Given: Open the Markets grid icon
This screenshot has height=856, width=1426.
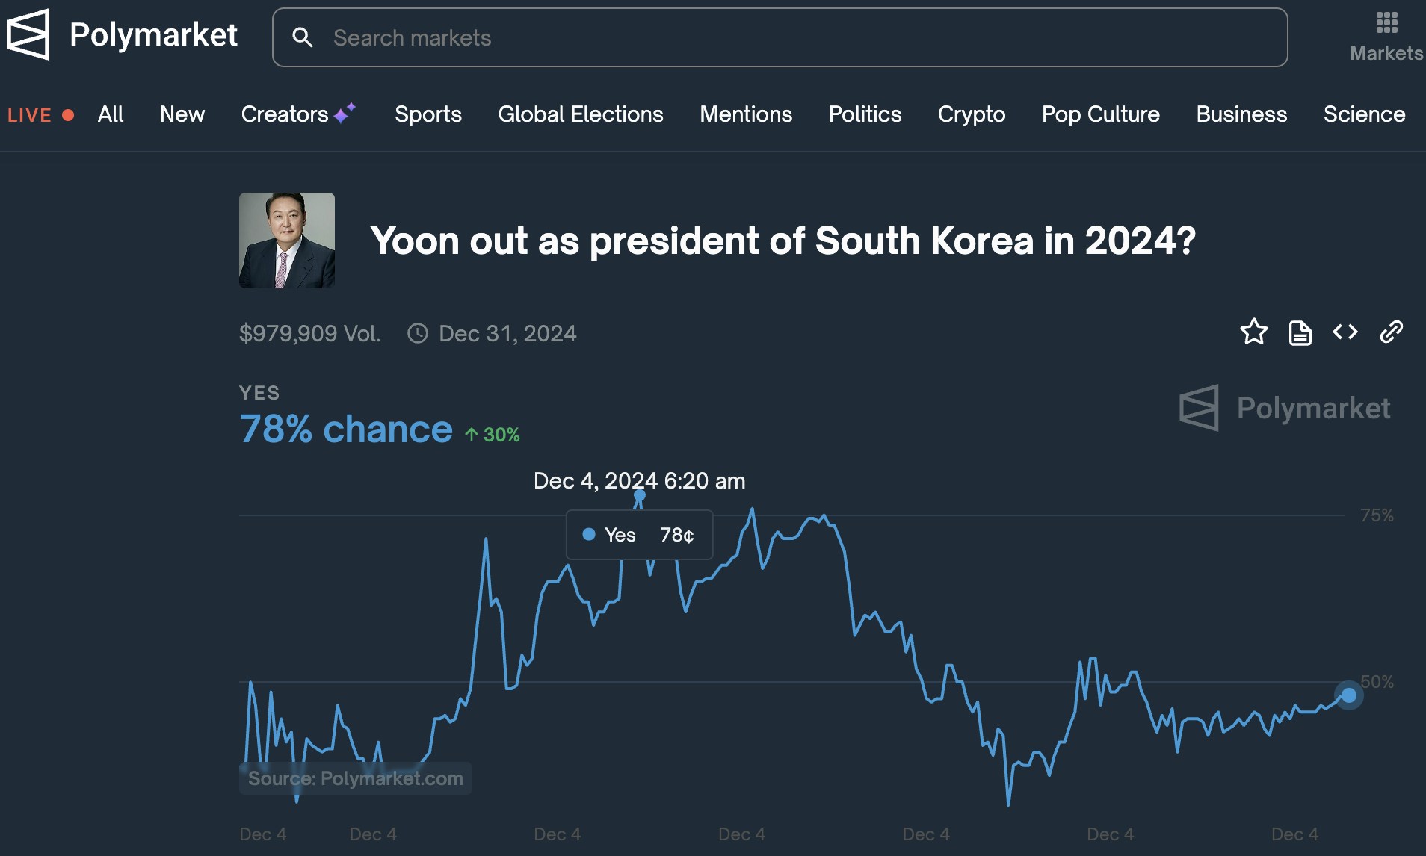Looking at the screenshot, I should (1386, 23).
